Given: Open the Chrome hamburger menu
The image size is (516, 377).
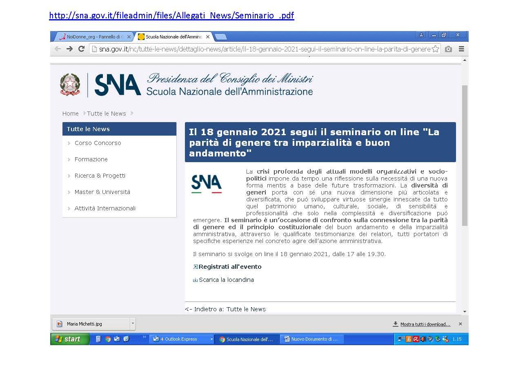Looking at the screenshot, I should [x=461, y=49].
